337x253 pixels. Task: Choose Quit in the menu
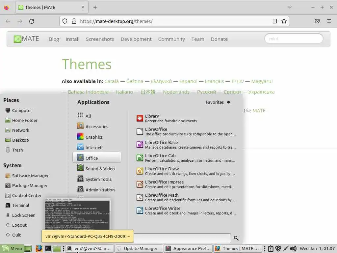tap(13, 235)
